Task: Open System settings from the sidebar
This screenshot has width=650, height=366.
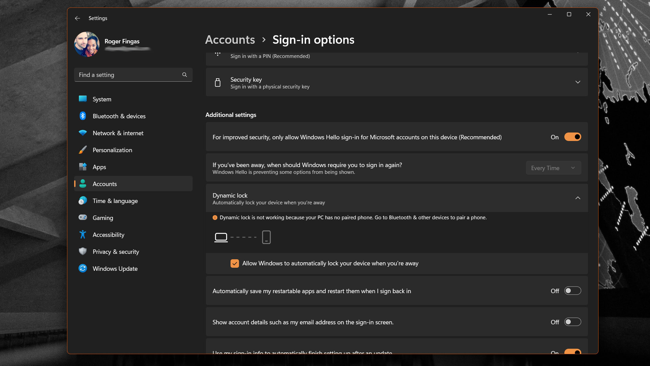Action: (102, 99)
